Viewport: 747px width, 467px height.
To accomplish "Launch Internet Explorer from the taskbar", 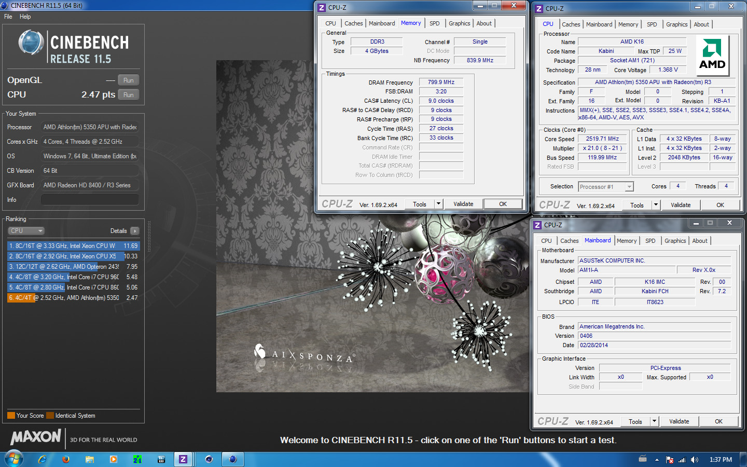I will [x=42, y=459].
